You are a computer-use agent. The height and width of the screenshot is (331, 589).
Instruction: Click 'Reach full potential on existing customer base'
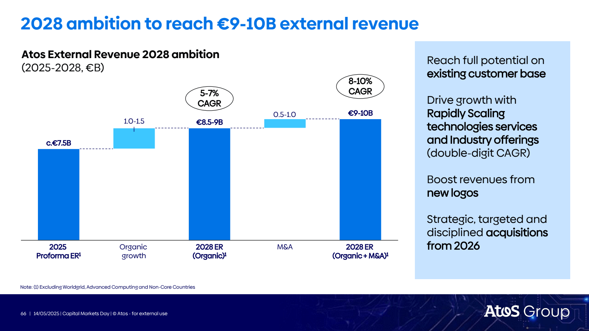[486, 67]
